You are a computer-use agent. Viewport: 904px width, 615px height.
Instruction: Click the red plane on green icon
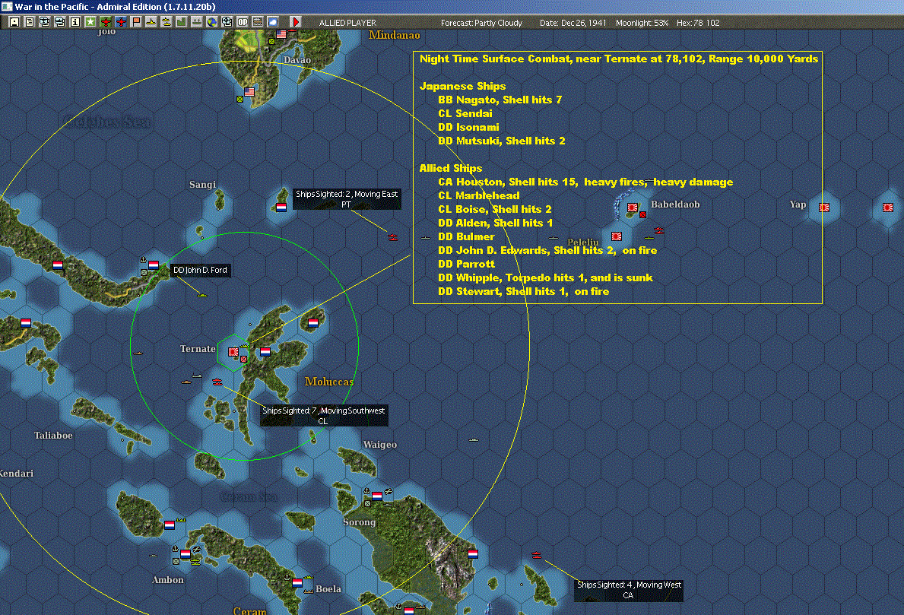106,22
